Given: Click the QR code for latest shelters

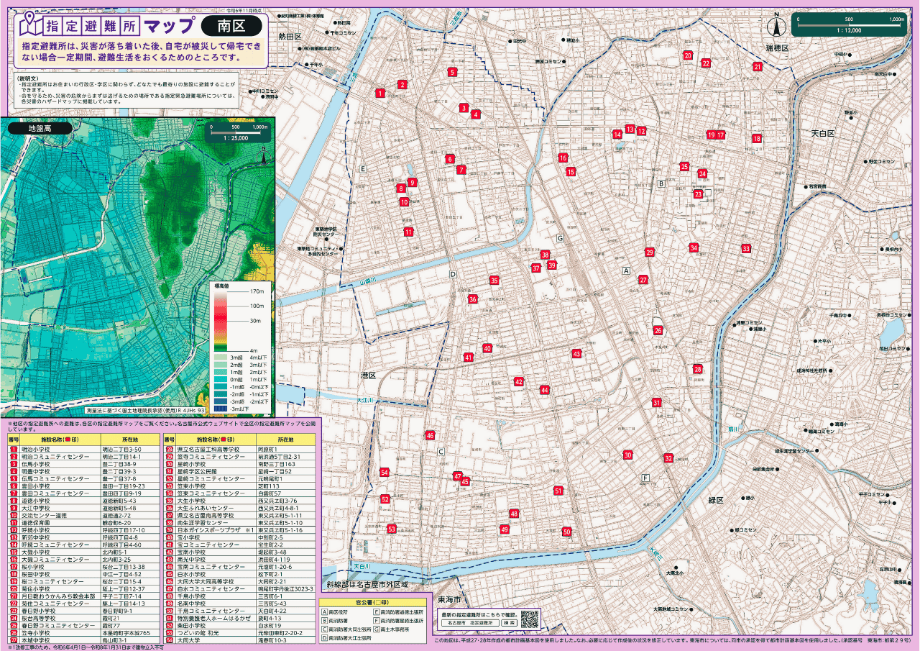Looking at the screenshot, I should (530, 619).
